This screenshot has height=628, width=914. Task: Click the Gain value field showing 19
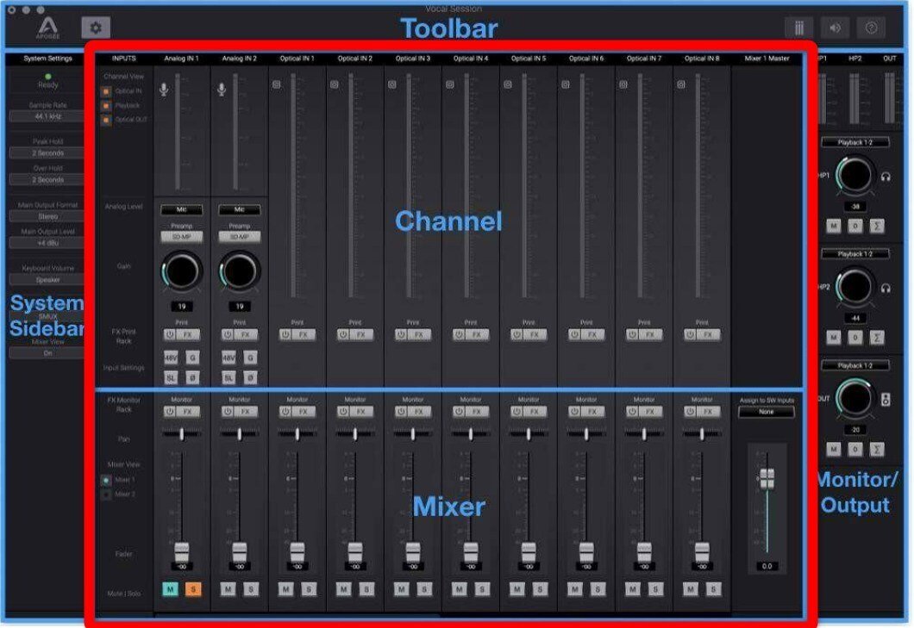point(180,305)
